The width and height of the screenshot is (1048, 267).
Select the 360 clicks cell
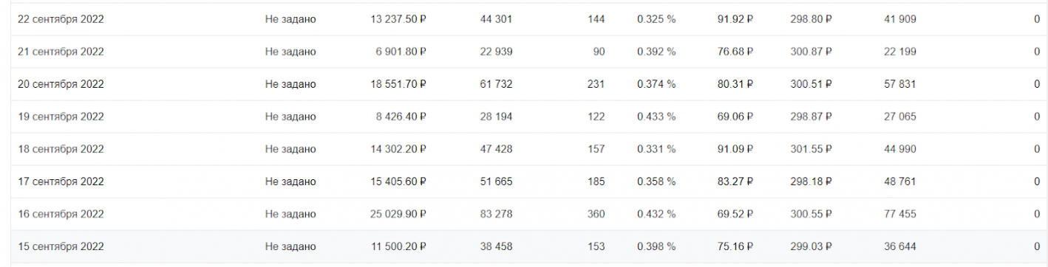pyautogui.click(x=596, y=214)
